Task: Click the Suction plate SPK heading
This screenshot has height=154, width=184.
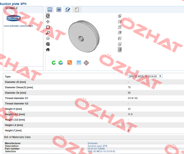Action: click(x=13, y=4)
